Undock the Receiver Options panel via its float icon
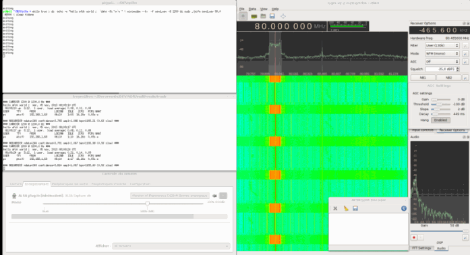Image resolution: width=470 pixels, height=255 pixels. pyautogui.click(x=464, y=23)
